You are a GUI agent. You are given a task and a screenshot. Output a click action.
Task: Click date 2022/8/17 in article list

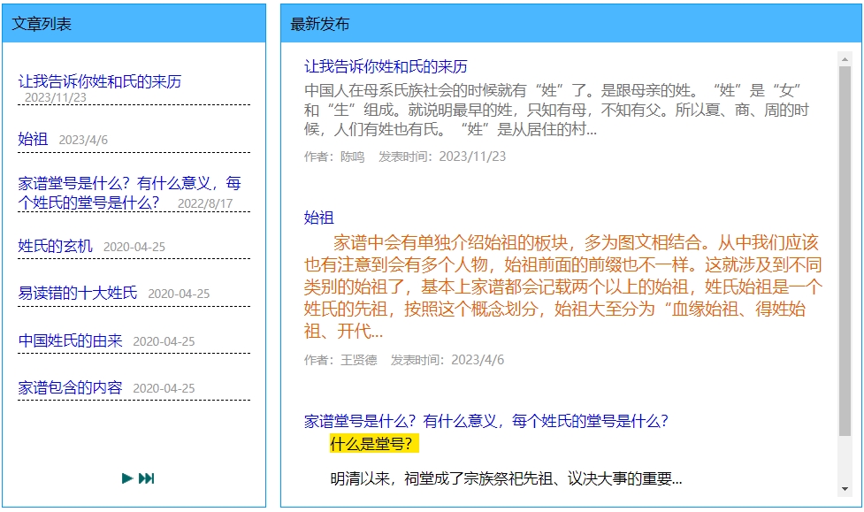(x=205, y=203)
